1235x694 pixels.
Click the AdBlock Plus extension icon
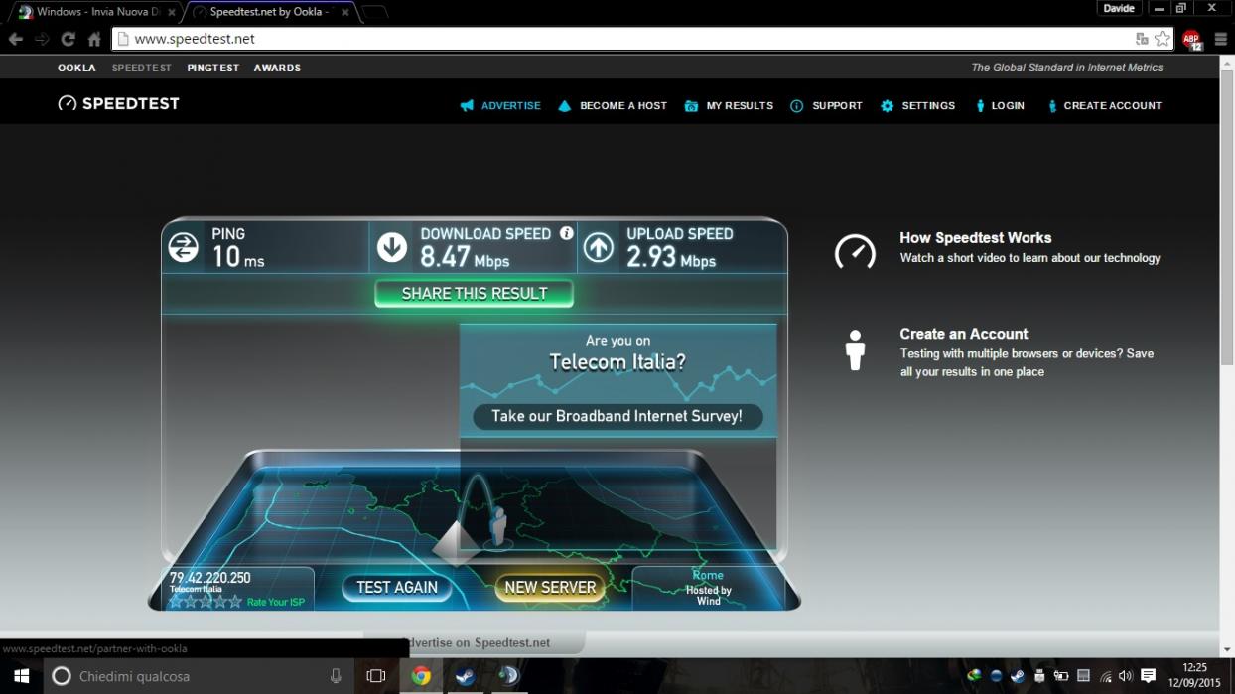pyautogui.click(x=1191, y=40)
